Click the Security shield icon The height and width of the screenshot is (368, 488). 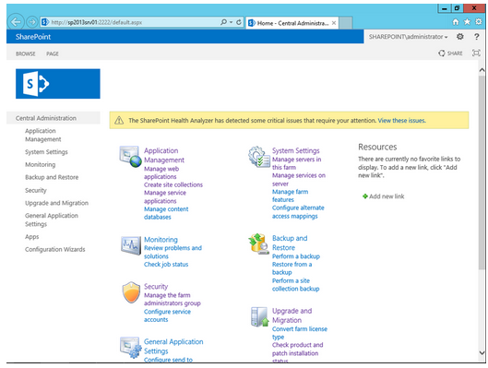click(131, 292)
